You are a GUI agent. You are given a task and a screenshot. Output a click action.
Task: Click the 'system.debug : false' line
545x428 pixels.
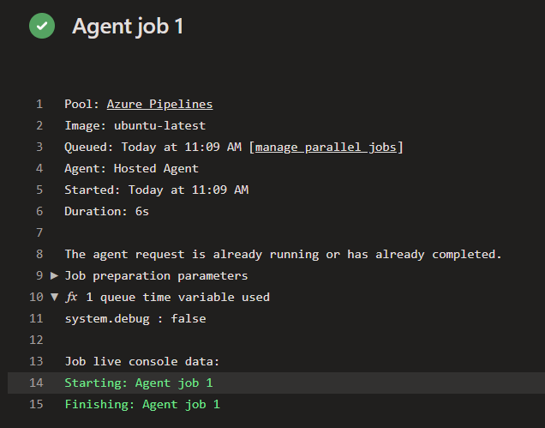click(x=135, y=318)
